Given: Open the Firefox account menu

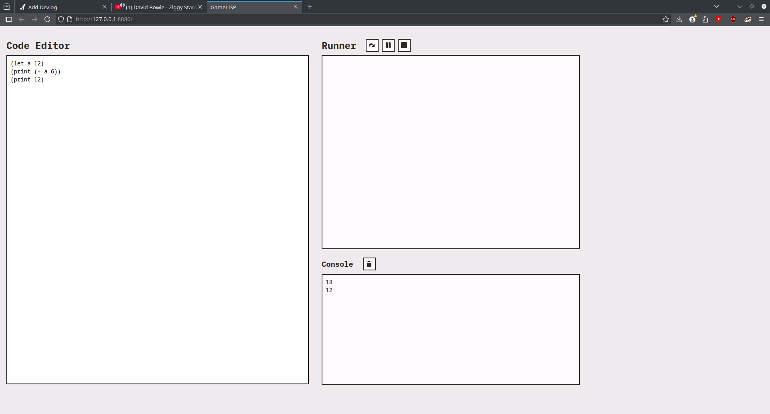Looking at the screenshot, I should pyautogui.click(x=692, y=19).
